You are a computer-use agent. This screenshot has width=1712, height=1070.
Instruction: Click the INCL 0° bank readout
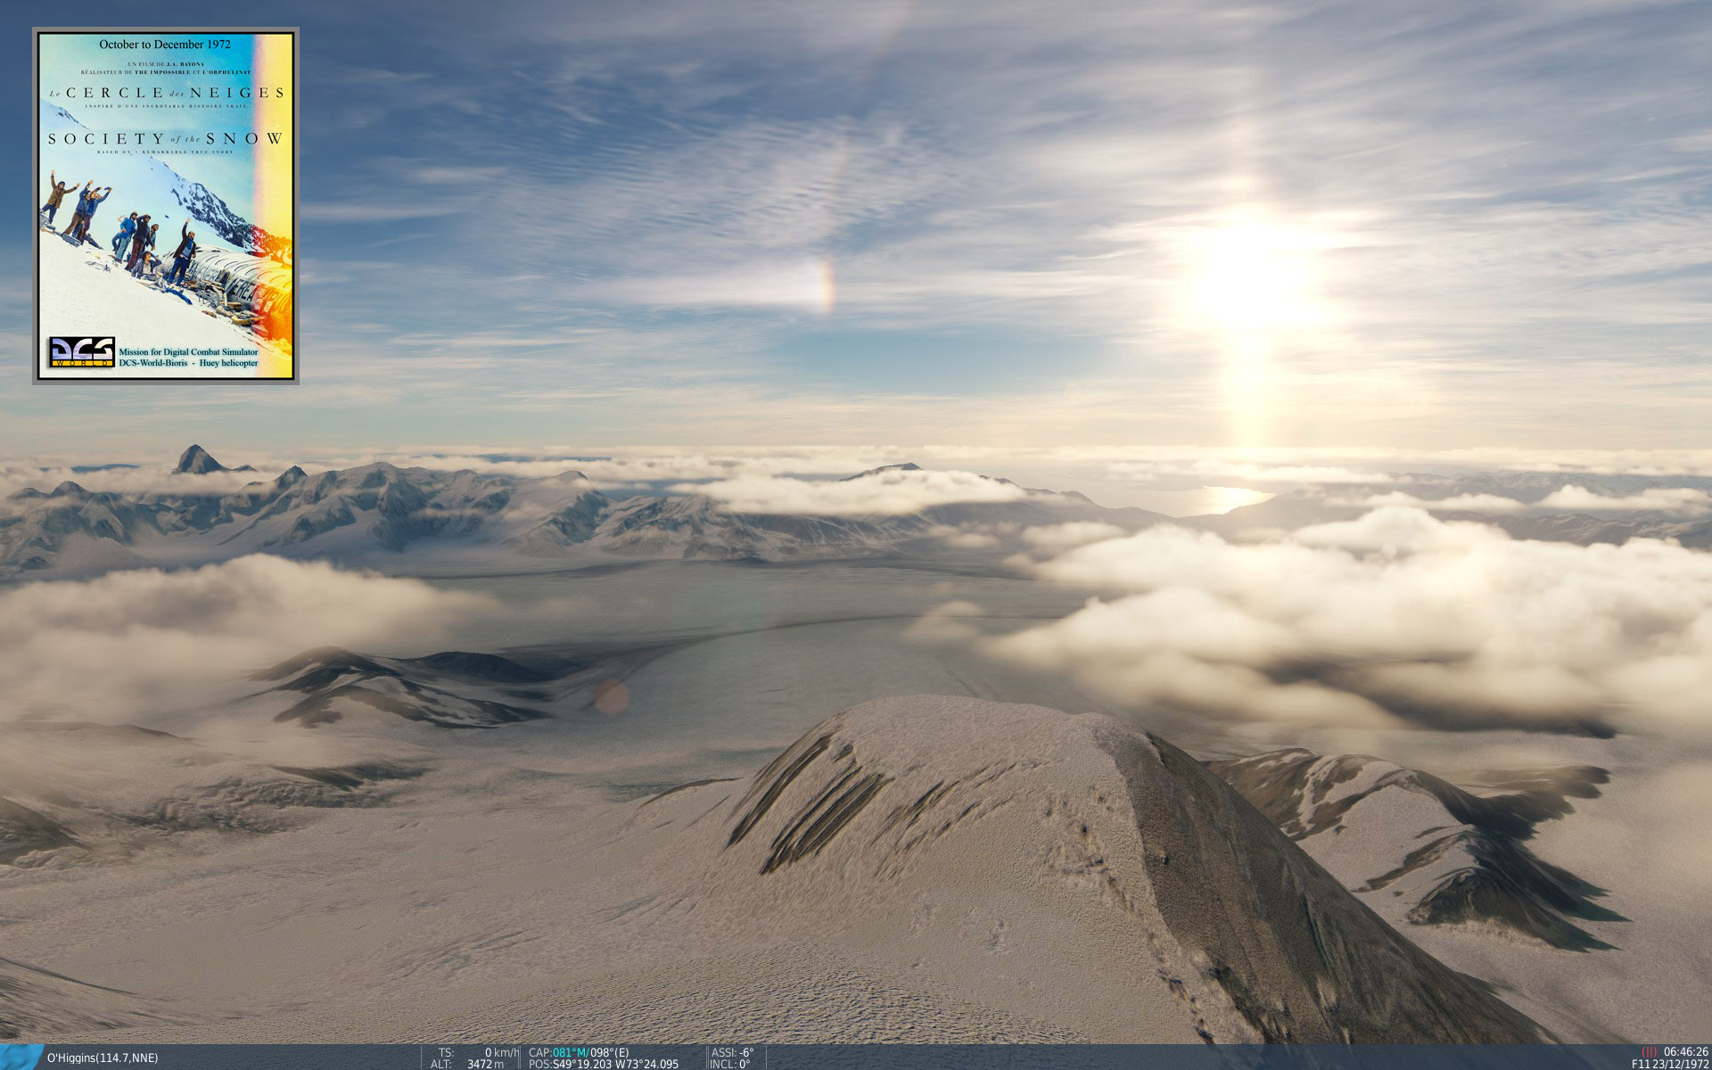730,1065
